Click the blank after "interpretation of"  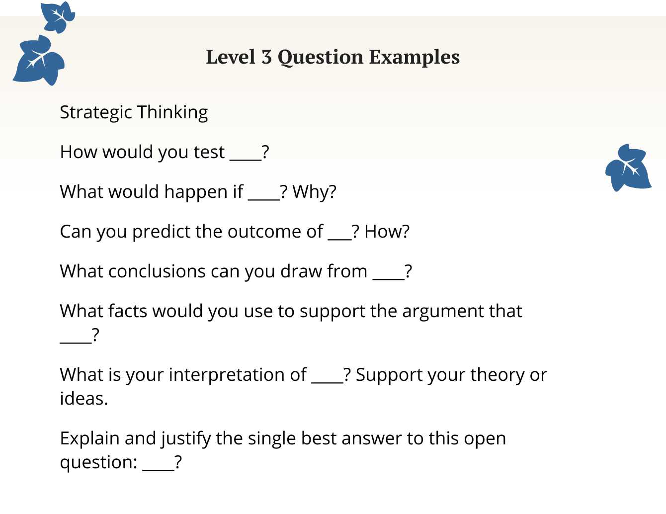point(327,380)
